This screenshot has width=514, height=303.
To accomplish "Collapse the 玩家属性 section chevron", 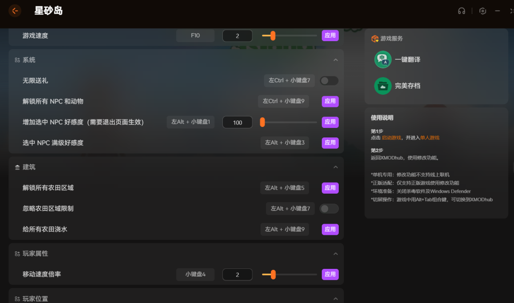I will pyautogui.click(x=335, y=254).
